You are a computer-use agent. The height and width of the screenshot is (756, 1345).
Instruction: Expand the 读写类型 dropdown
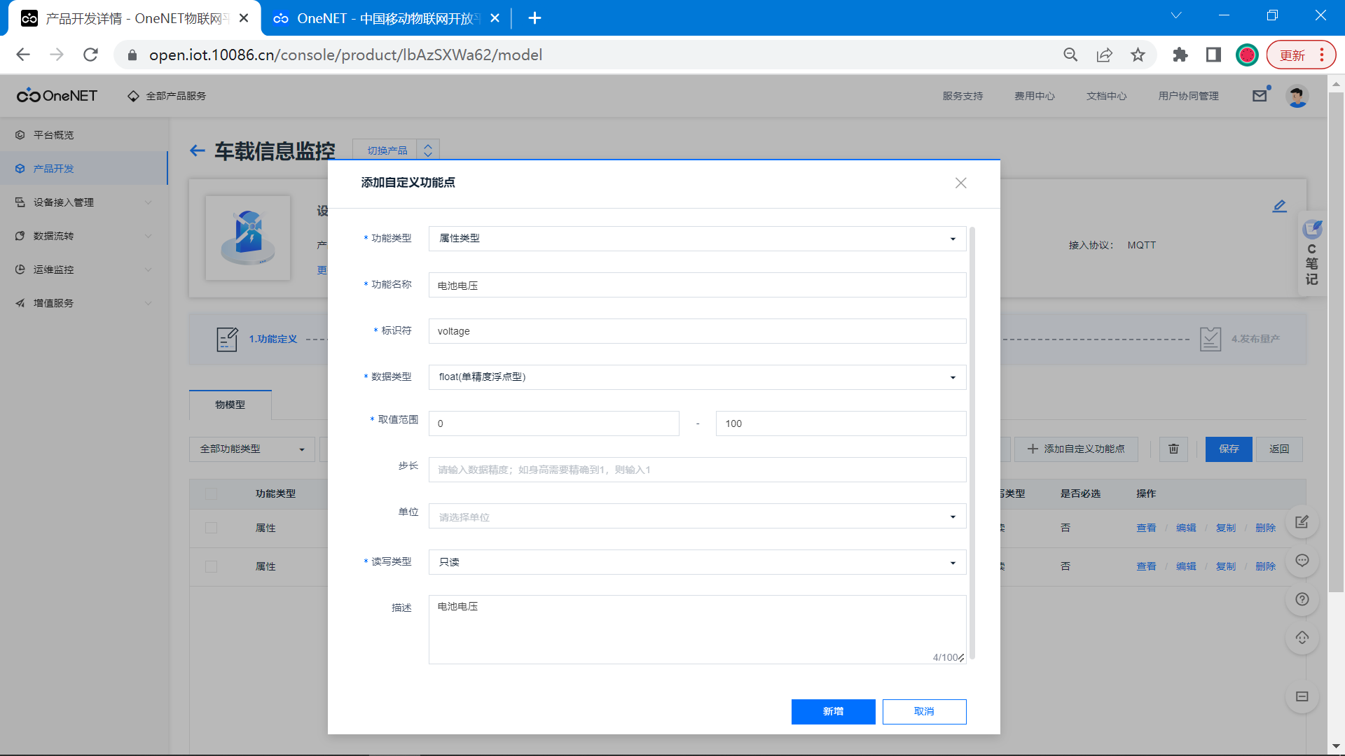[x=696, y=562]
